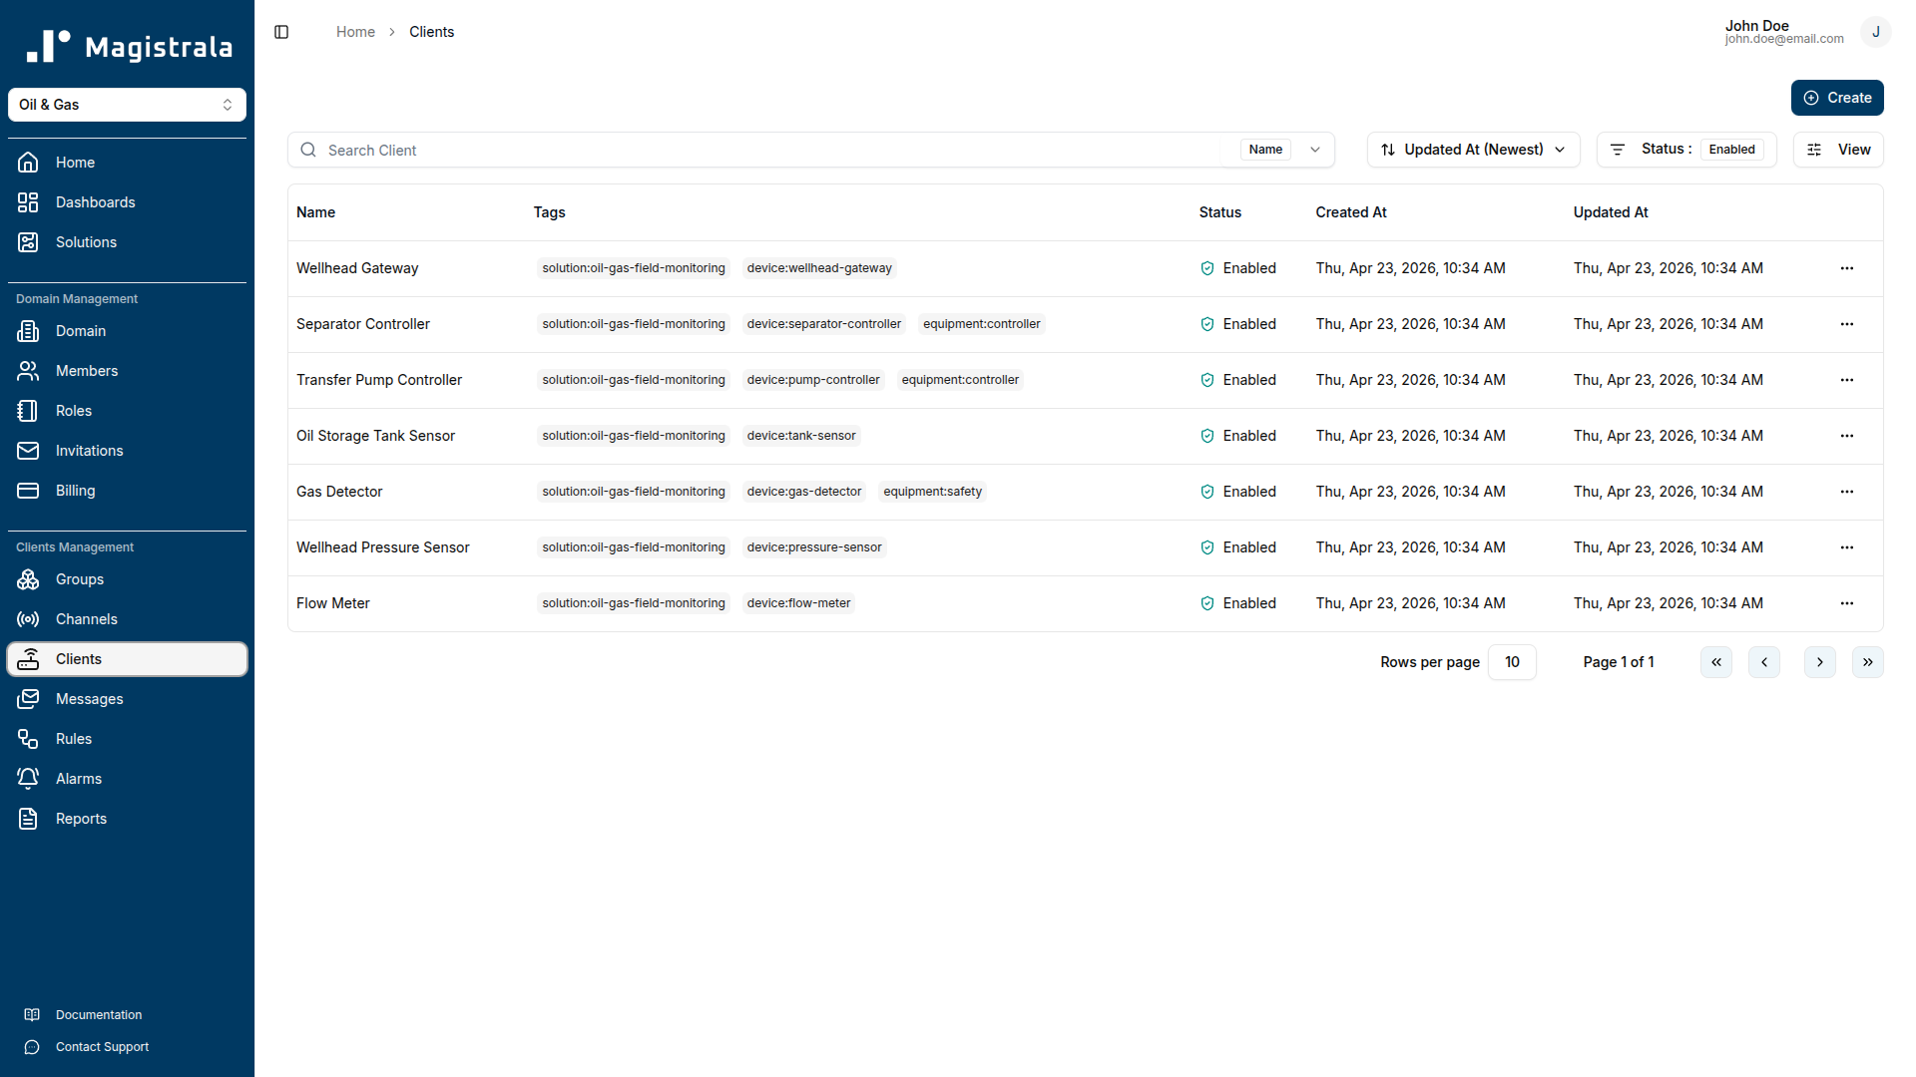1916x1077 pixels.
Task: Click the Billing card icon
Action: pos(28,491)
